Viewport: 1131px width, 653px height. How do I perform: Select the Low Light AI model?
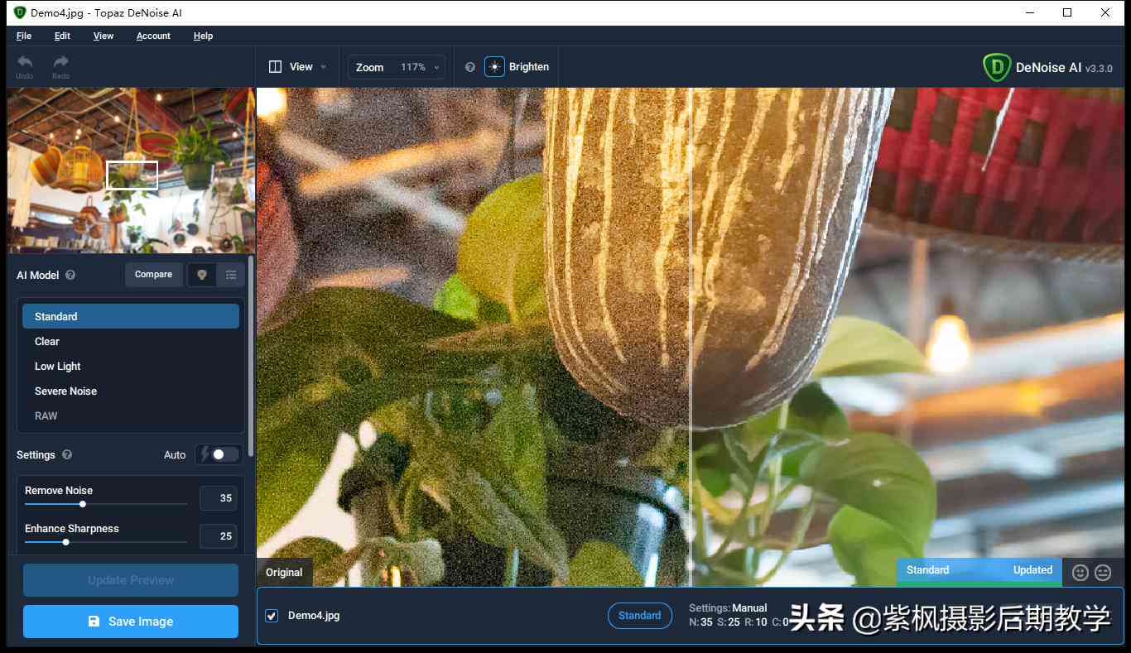click(131, 366)
